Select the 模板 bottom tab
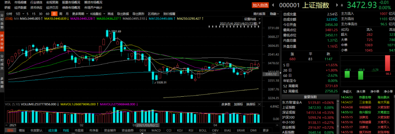Screen dimensions: 395x134 click(x=22, y=130)
